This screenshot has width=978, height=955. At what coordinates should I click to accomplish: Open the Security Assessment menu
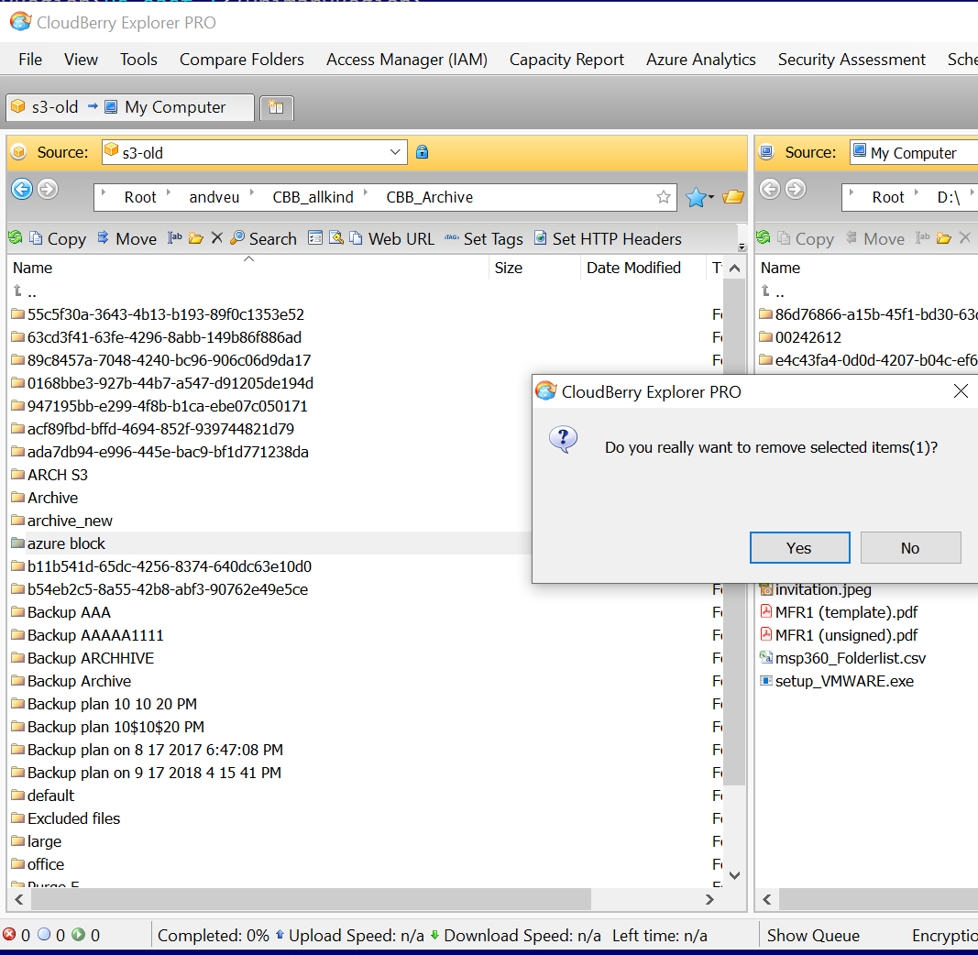(852, 60)
